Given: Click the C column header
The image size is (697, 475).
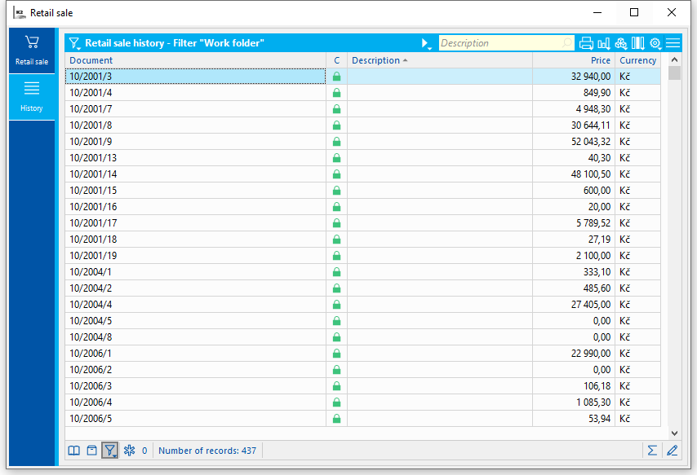Looking at the screenshot, I should 336,60.
